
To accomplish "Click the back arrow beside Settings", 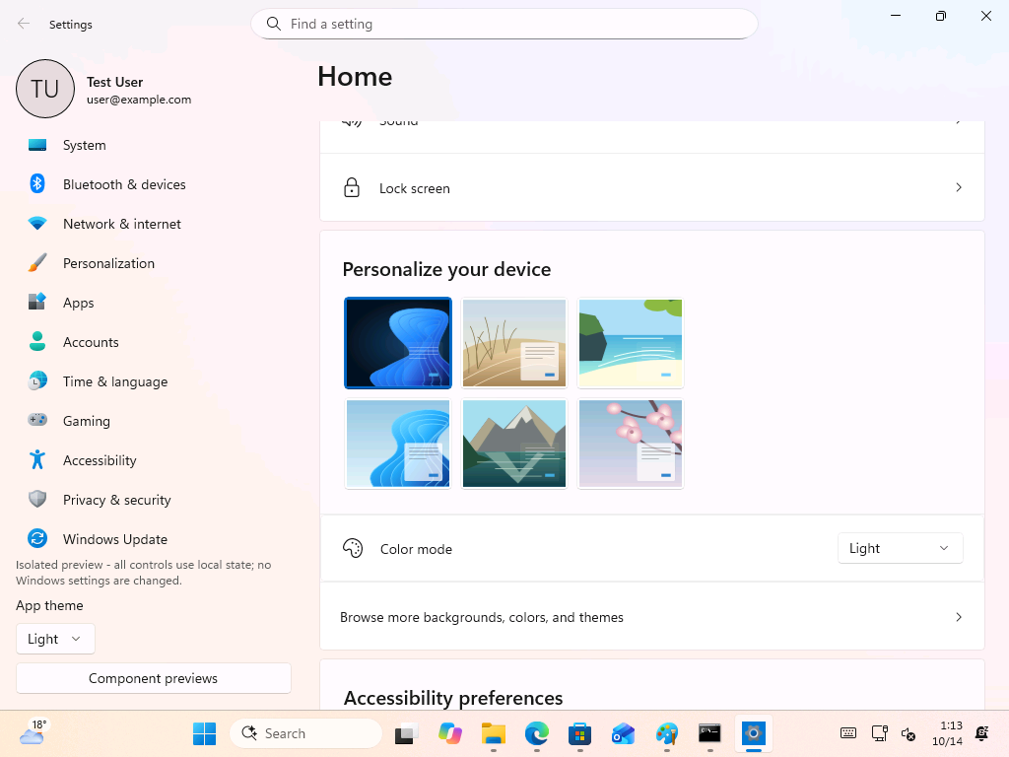I will tap(24, 24).
